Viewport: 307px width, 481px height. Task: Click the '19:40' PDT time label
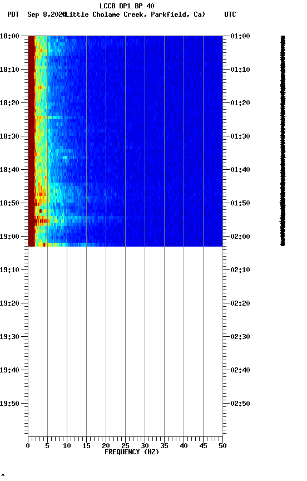[9, 371]
